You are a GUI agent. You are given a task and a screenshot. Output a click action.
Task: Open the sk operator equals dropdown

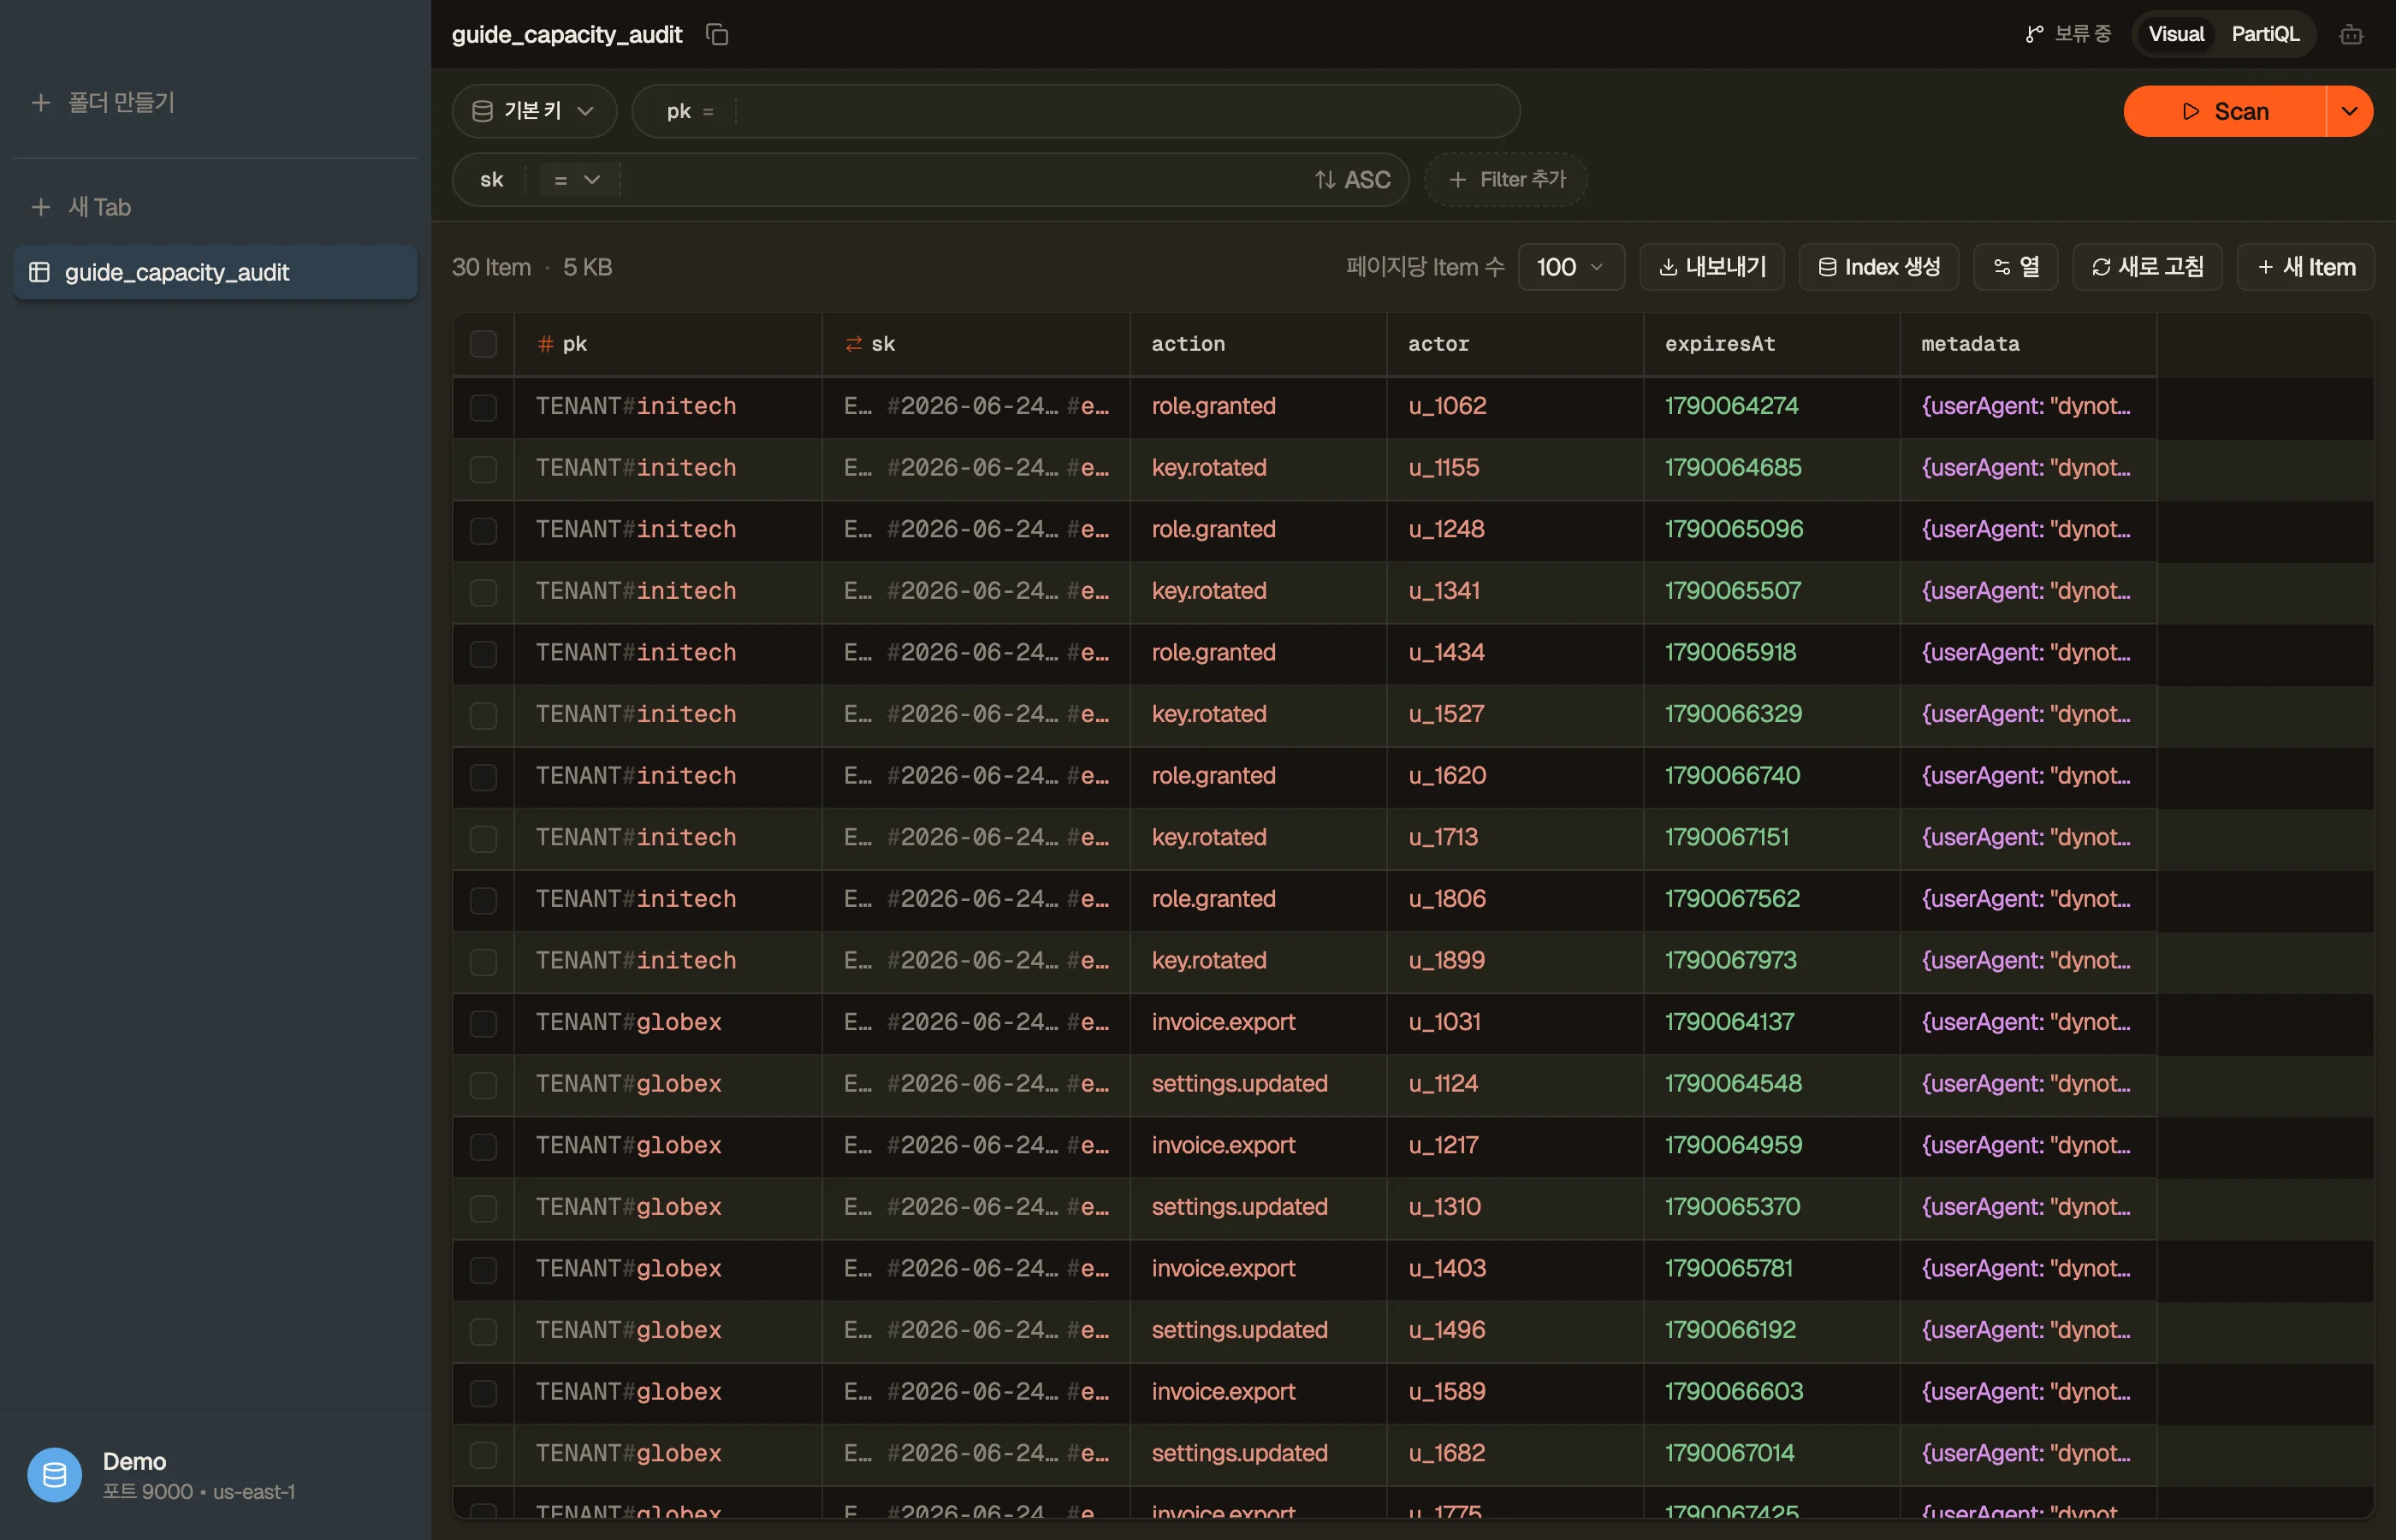[x=576, y=180]
